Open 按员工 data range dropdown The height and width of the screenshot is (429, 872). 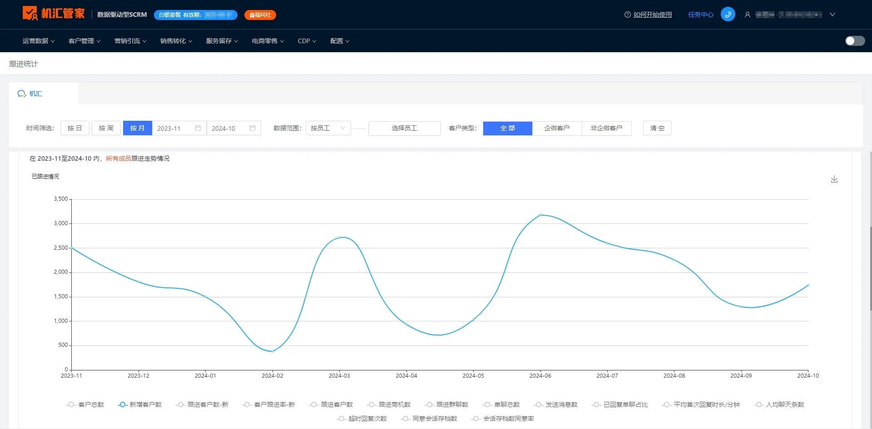[x=328, y=128]
